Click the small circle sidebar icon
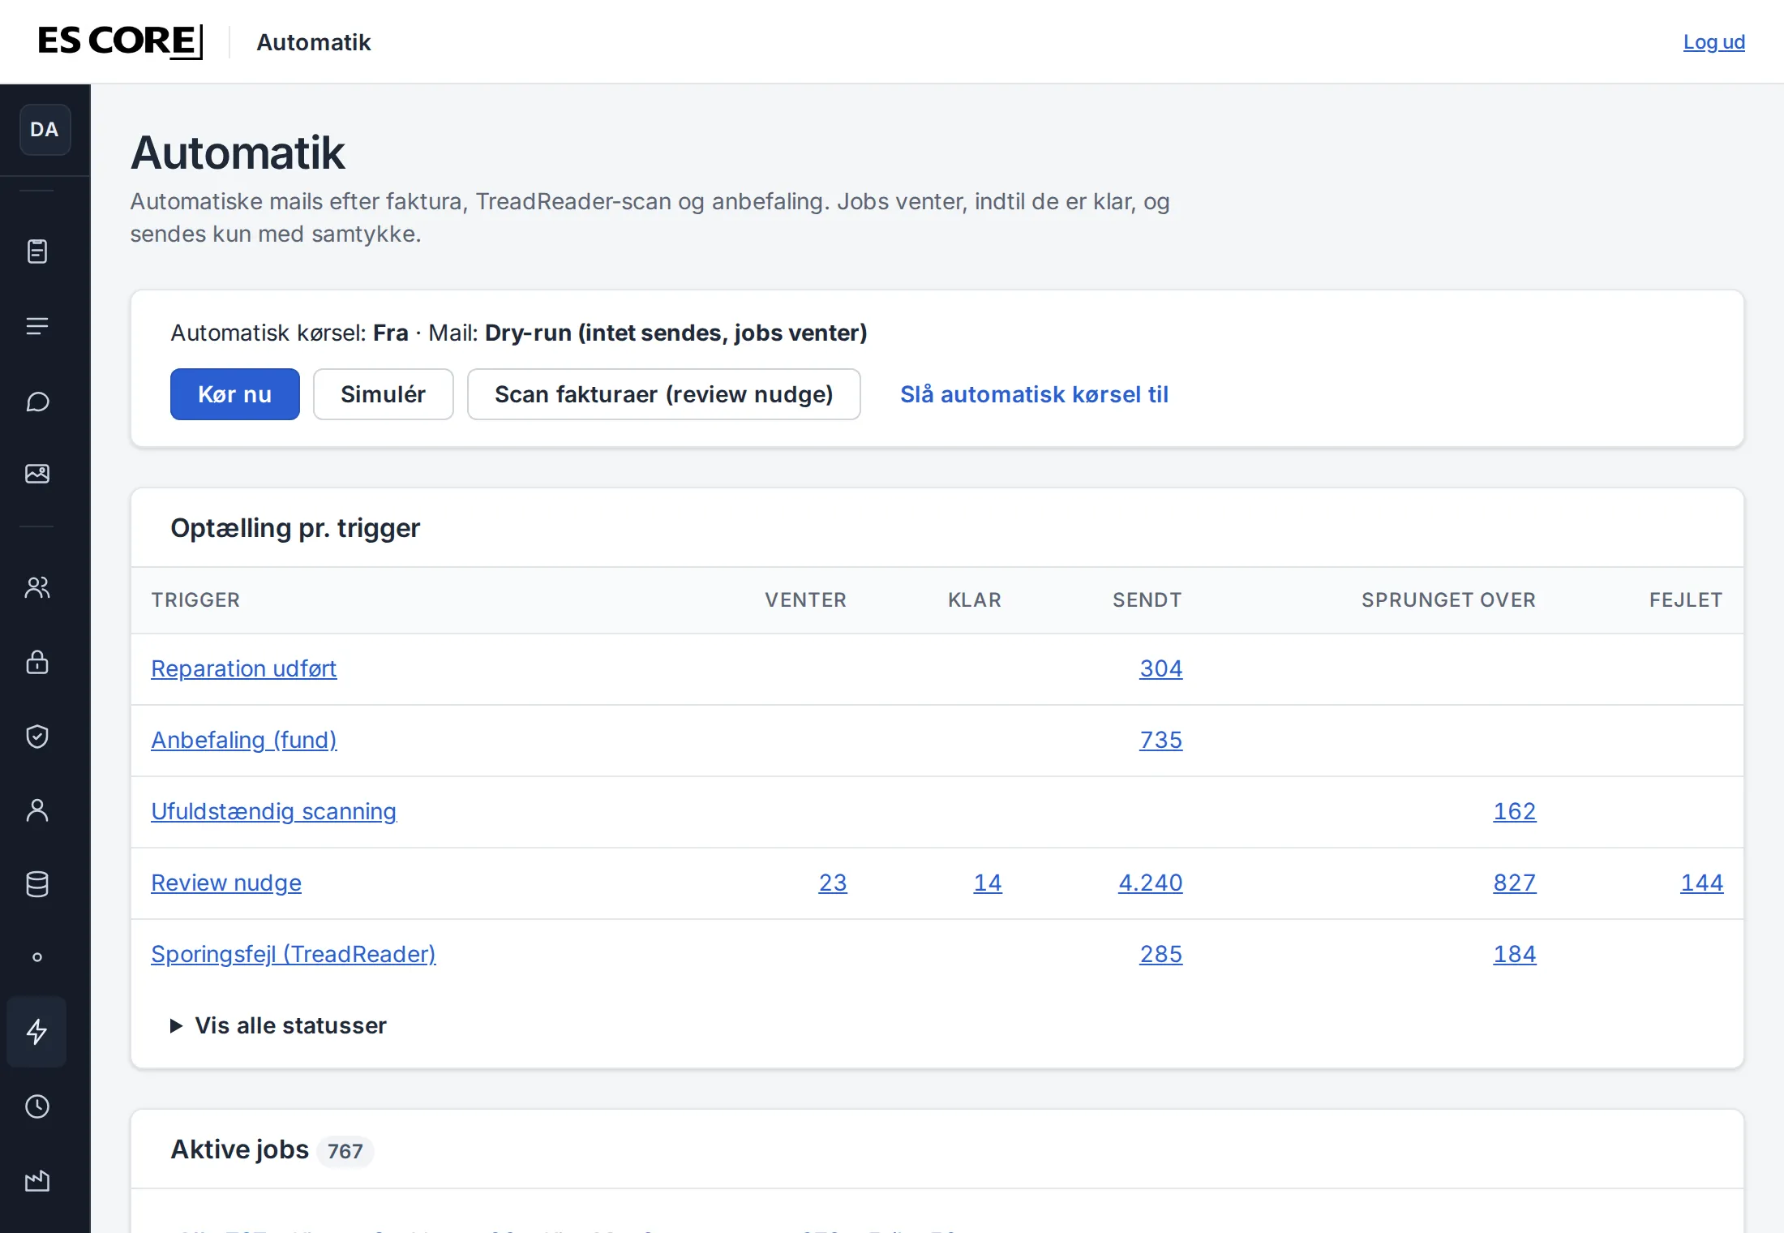The width and height of the screenshot is (1784, 1233). coord(37,957)
